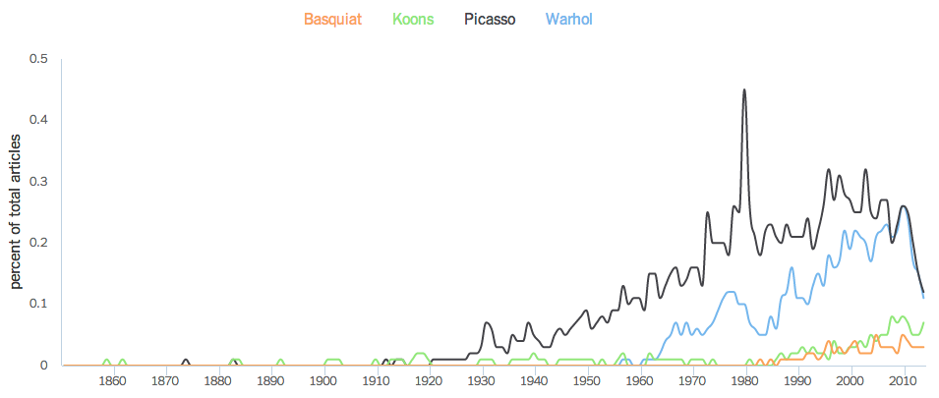Click the 0.1 y-axis value label

point(39,304)
